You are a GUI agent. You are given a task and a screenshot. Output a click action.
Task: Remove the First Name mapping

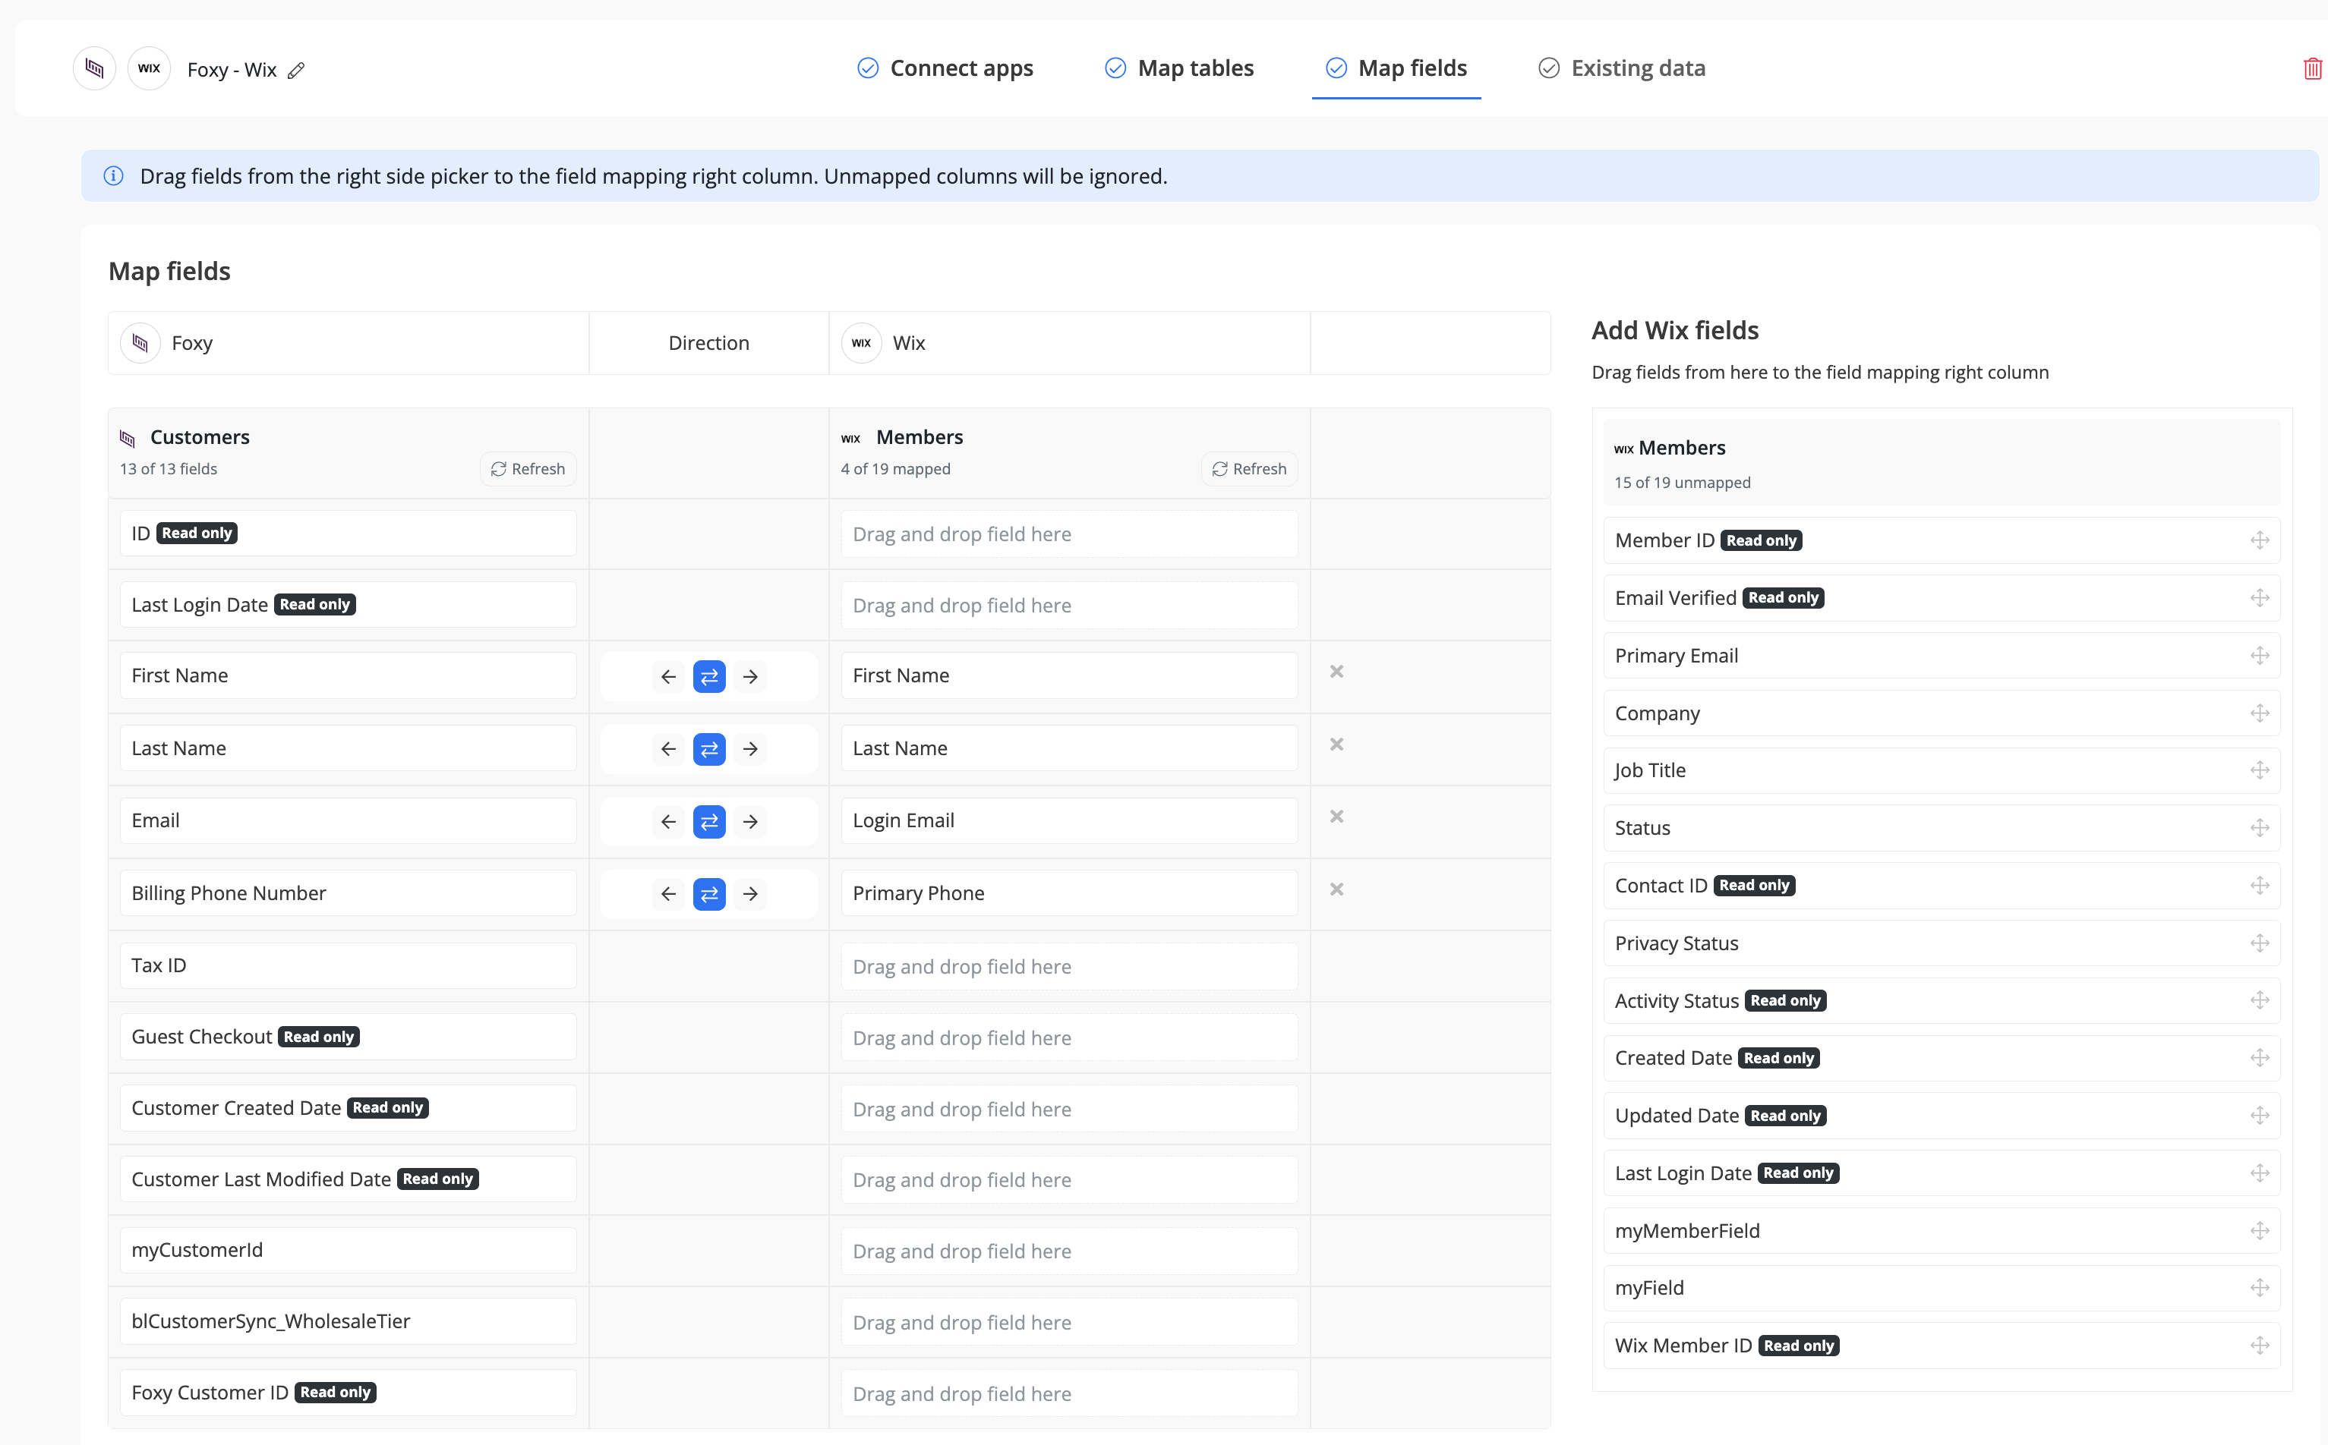click(x=1336, y=672)
